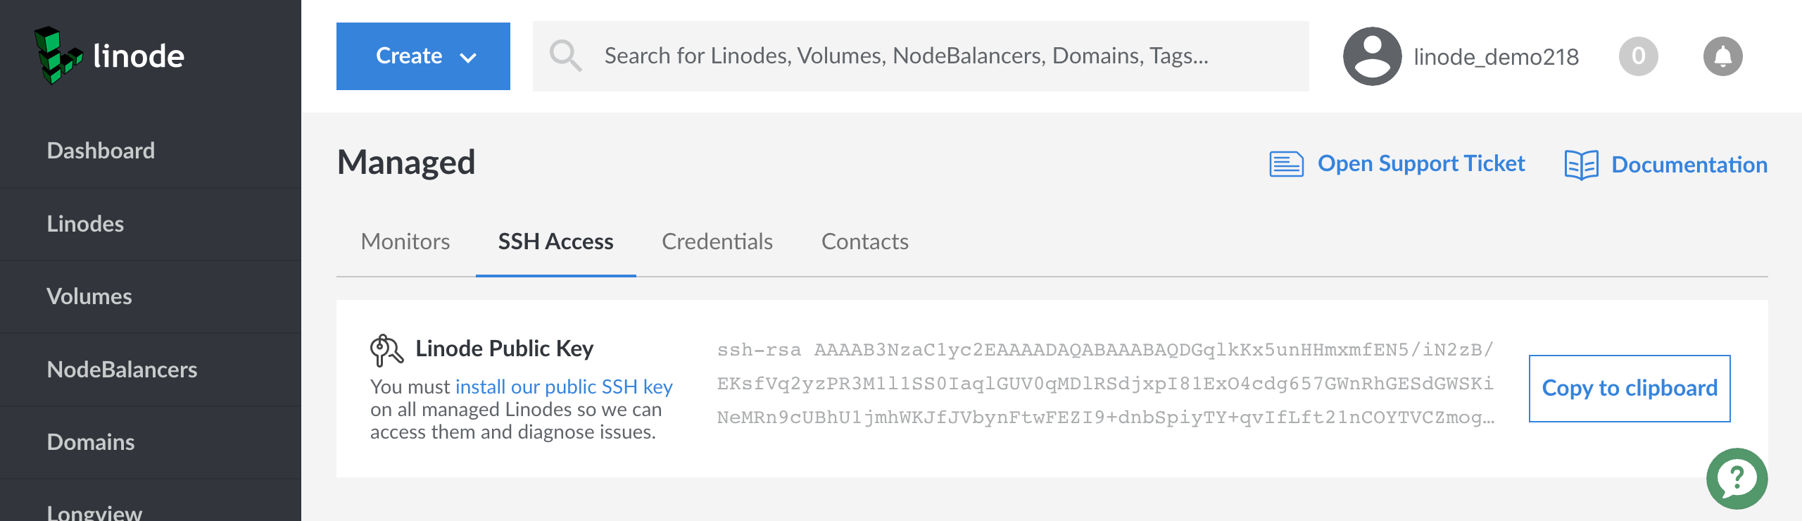Focus the search input field
The width and height of the screenshot is (1802, 521).
click(915, 56)
